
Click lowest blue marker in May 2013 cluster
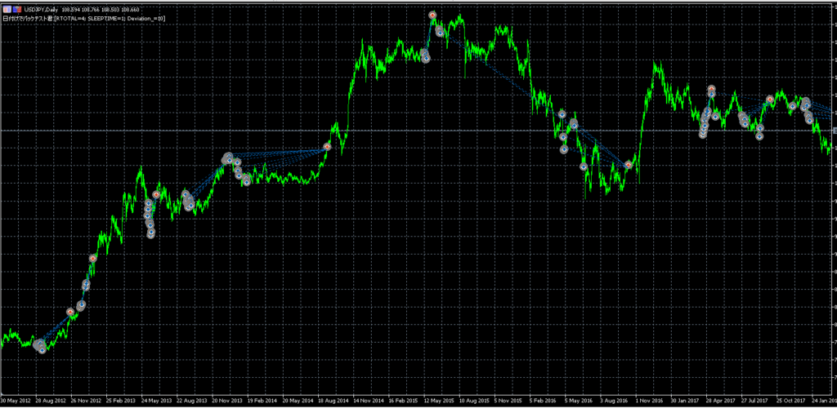tap(151, 233)
